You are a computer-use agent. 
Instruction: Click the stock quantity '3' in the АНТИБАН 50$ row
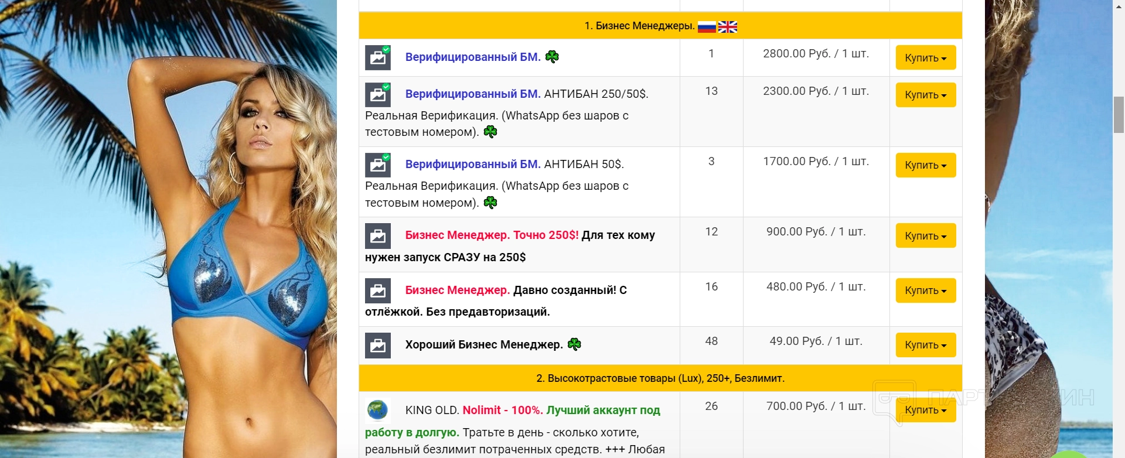coord(711,162)
